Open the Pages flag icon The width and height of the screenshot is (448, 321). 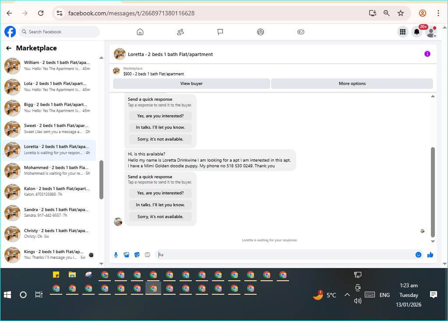(x=220, y=32)
